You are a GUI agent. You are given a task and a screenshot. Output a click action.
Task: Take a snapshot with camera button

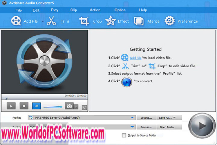pyautogui.click(x=69, y=106)
